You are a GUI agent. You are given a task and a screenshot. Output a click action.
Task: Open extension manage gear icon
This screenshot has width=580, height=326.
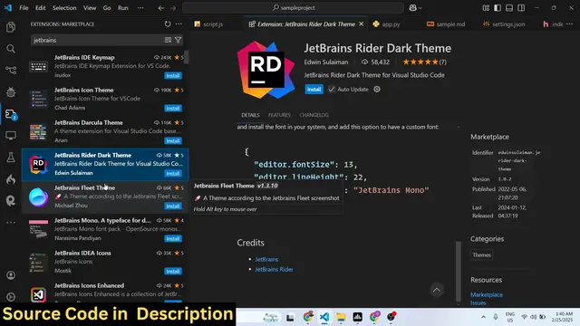coord(377,89)
